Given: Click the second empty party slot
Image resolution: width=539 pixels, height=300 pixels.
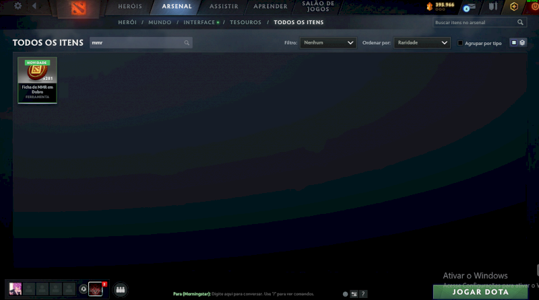Looking at the screenshot, I should tap(42, 289).
